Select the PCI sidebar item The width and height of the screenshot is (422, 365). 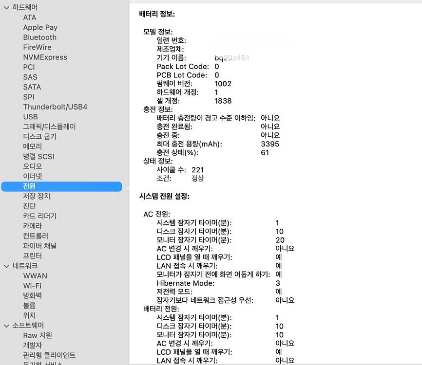(29, 67)
